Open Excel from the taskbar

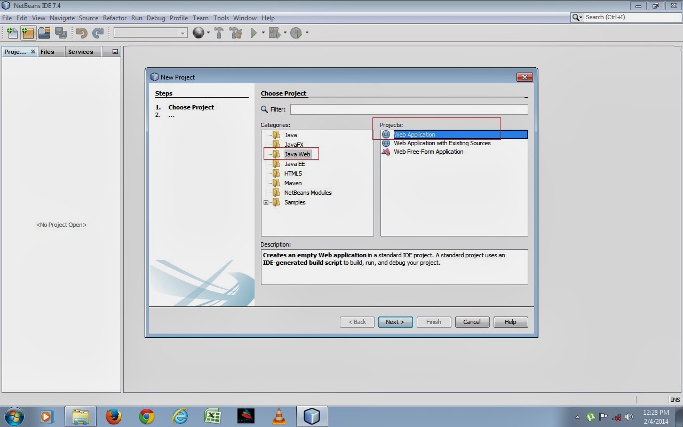click(x=213, y=416)
